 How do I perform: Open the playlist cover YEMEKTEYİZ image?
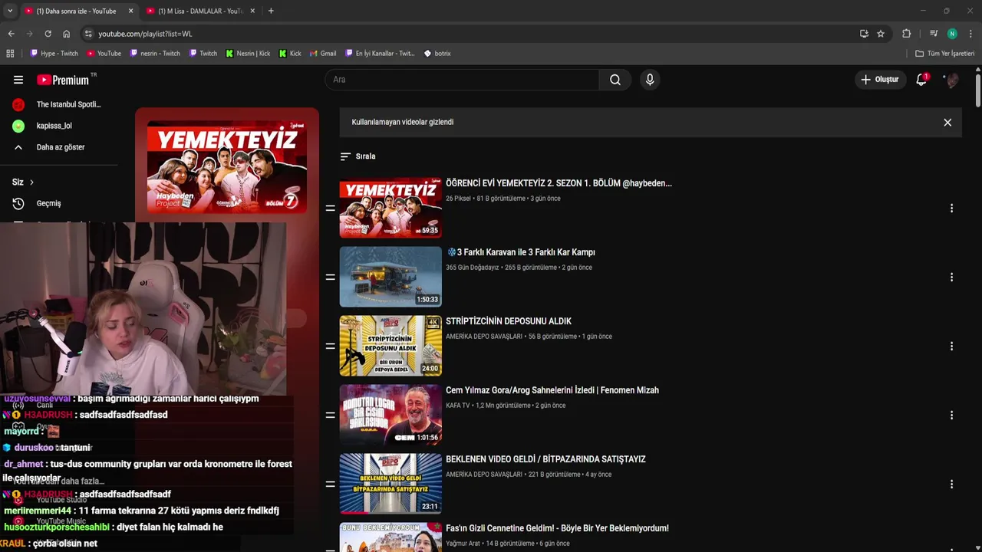[x=227, y=167]
